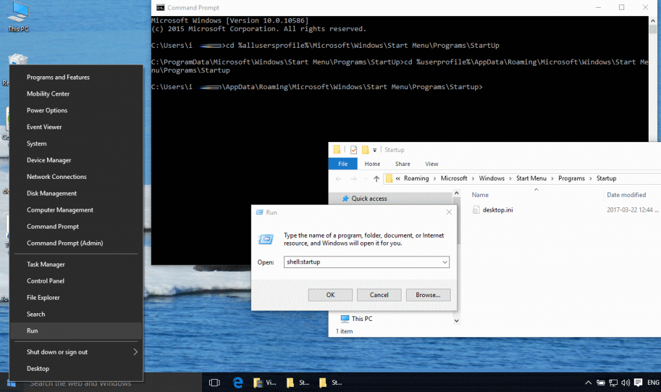Open Device Manager from the menu

(x=50, y=160)
